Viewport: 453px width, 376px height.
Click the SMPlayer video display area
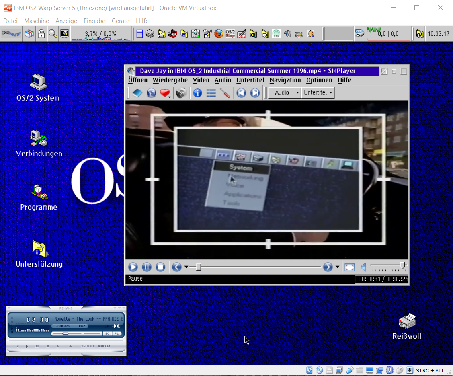pos(267,179)
